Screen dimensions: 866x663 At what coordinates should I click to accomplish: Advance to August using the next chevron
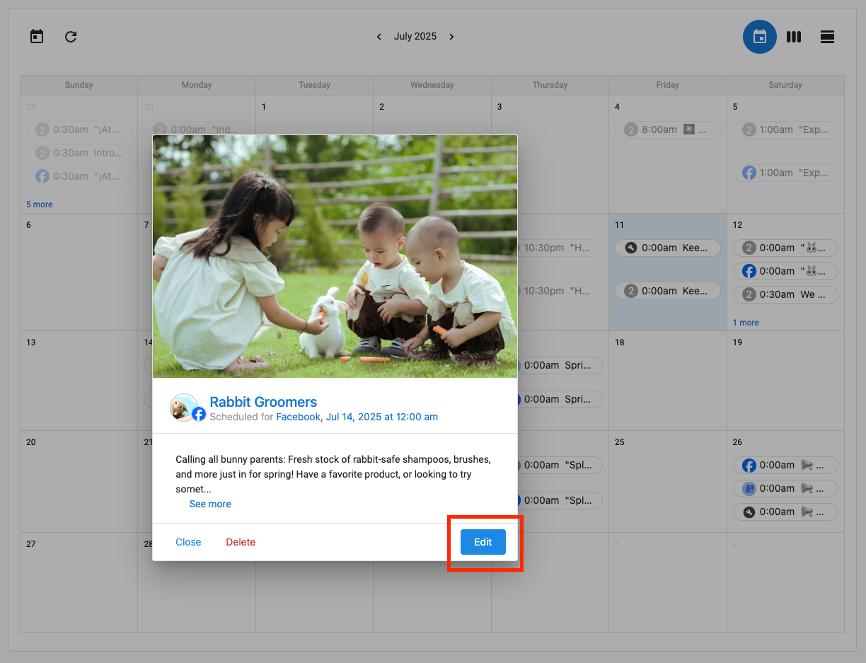pos(451,36)
